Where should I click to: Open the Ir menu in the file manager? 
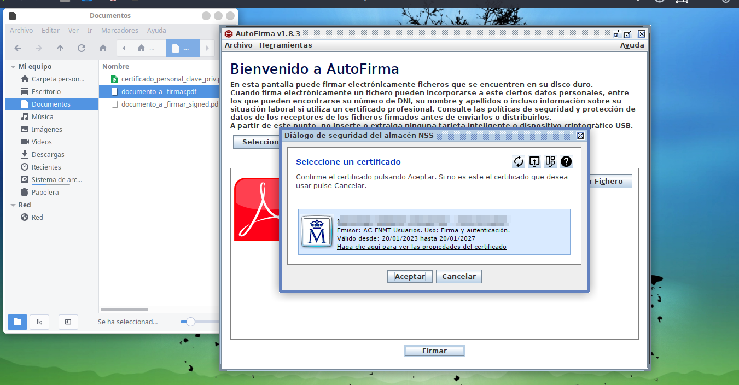90,31
